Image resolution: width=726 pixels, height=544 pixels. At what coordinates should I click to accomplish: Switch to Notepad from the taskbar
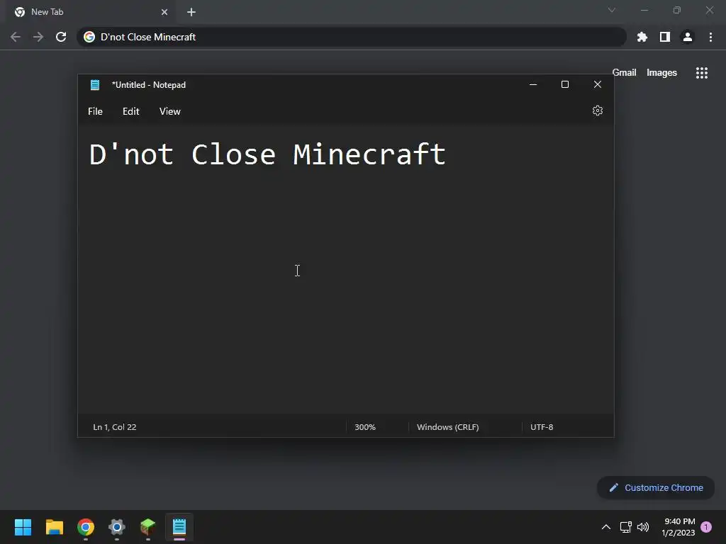click(x=179, y=527)
